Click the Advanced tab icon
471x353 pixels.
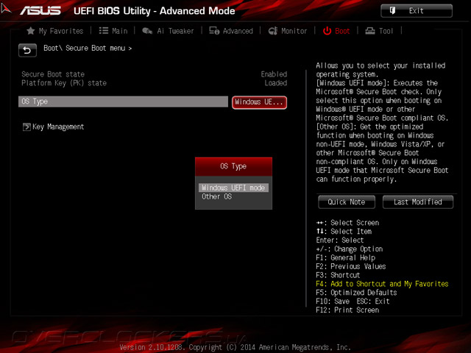point(214,31)
